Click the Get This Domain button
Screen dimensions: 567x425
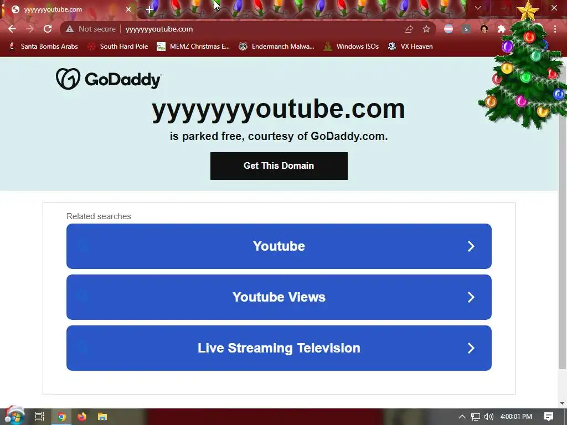click(x=279, y=166)
